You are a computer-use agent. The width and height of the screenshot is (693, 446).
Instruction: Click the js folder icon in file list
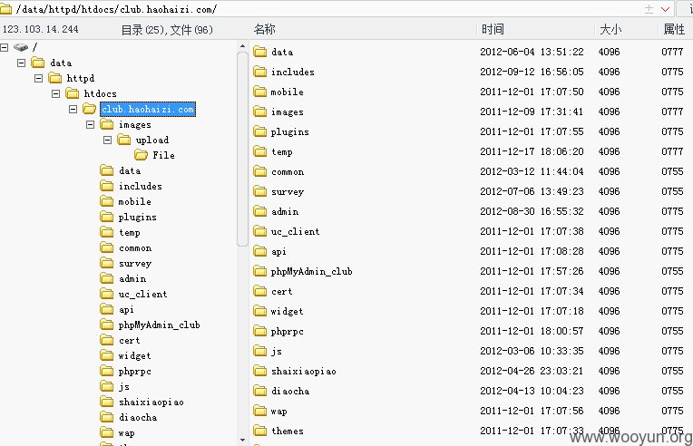pos(259,351)
